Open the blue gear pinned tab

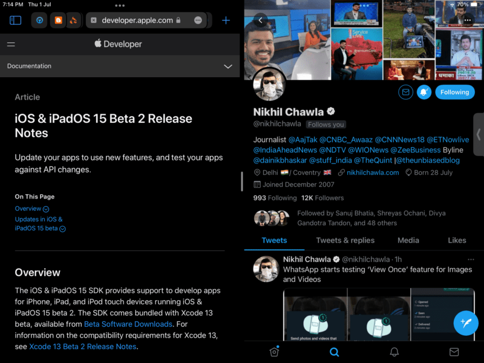[x=39, y=21]
